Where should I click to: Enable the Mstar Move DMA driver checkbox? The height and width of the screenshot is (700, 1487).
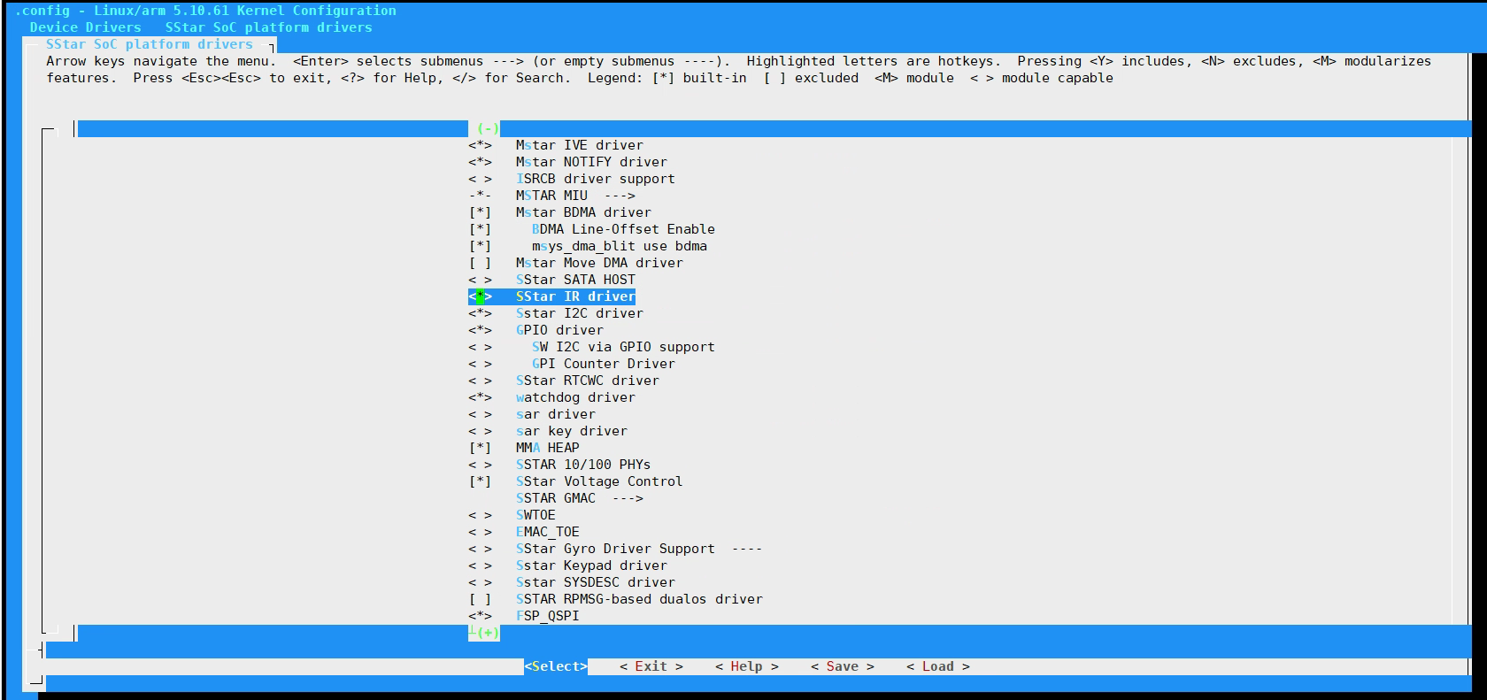[x=480, y=263]
